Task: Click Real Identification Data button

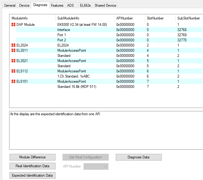Action: click(32, 166)
